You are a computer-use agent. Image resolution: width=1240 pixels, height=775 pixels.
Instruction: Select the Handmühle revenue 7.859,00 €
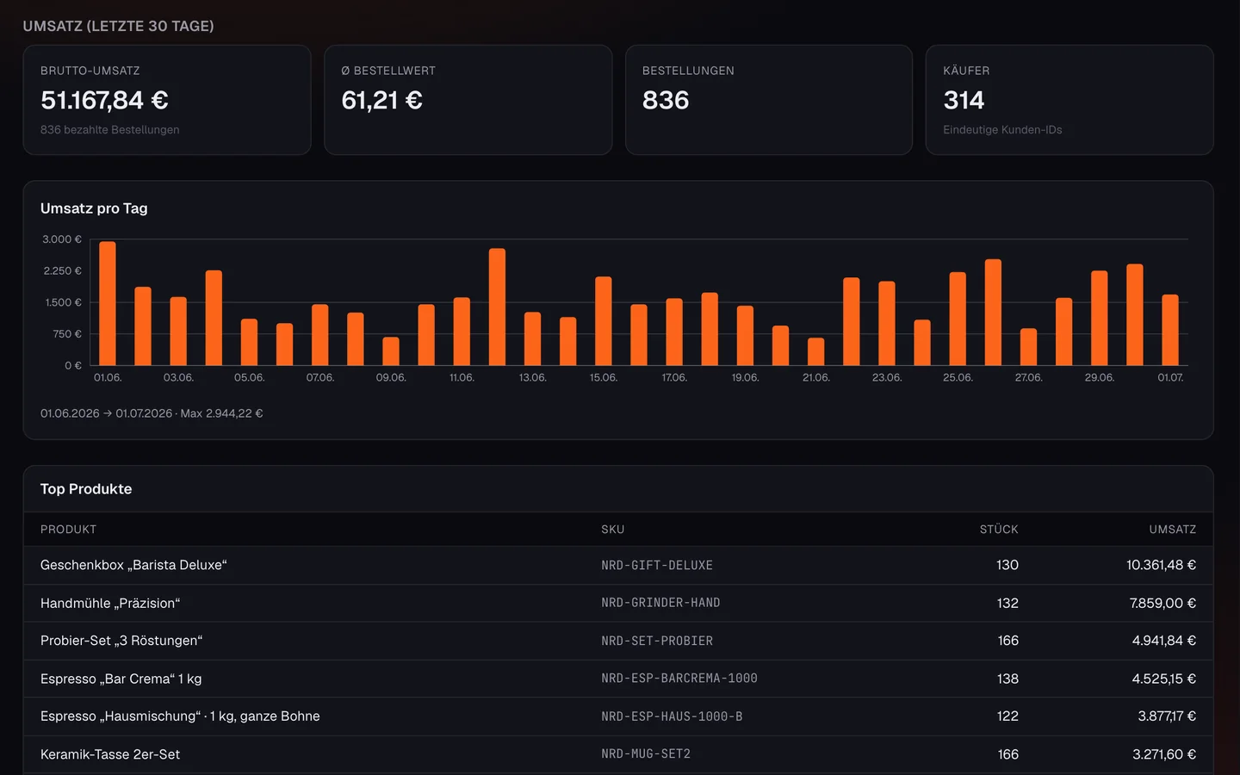click(1163, 604)
